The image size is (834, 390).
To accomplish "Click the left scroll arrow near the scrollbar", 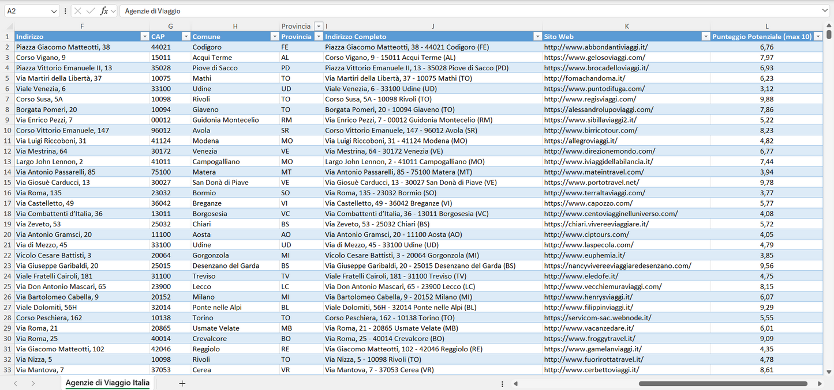I will [515, 383].
